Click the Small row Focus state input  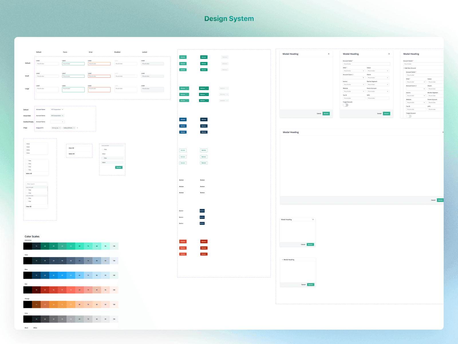click(x=73, y=76)
